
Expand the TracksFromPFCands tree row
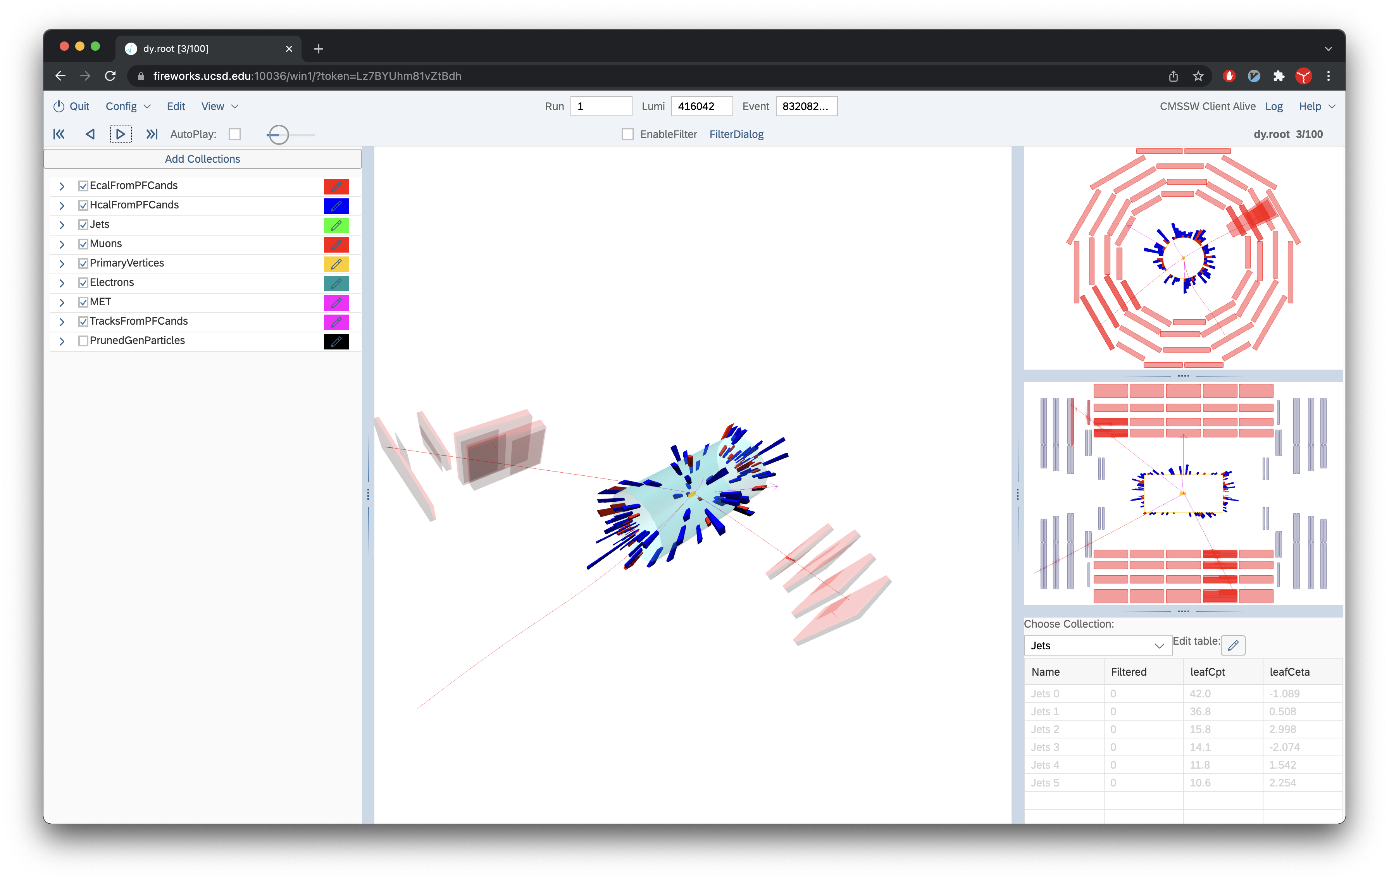62,322
